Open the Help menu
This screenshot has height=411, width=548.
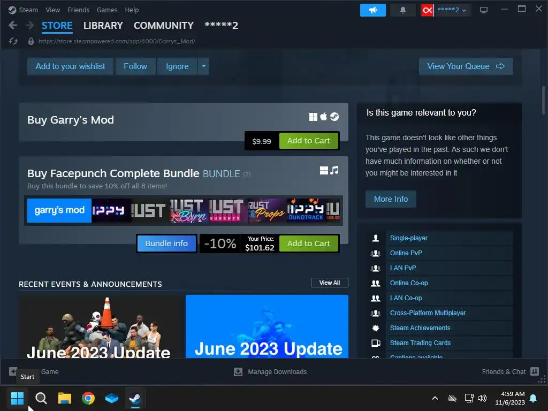tap(132, 10)
